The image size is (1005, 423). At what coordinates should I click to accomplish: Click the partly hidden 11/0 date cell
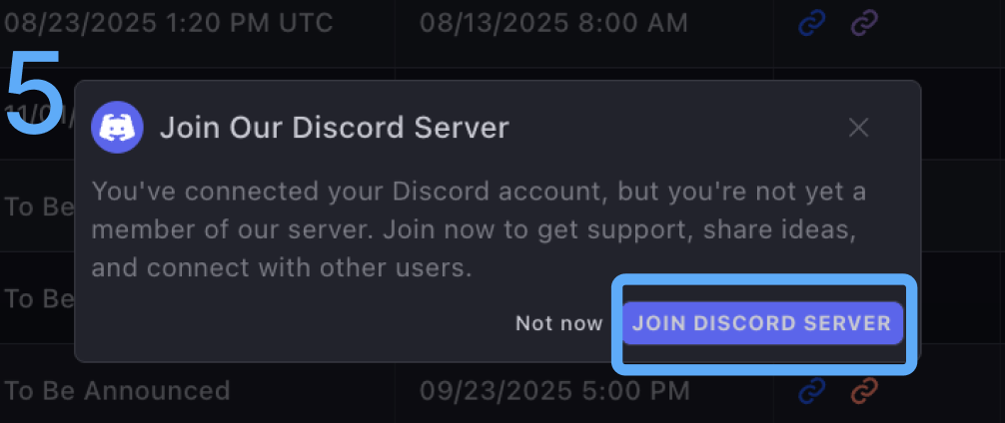point(37,114)
